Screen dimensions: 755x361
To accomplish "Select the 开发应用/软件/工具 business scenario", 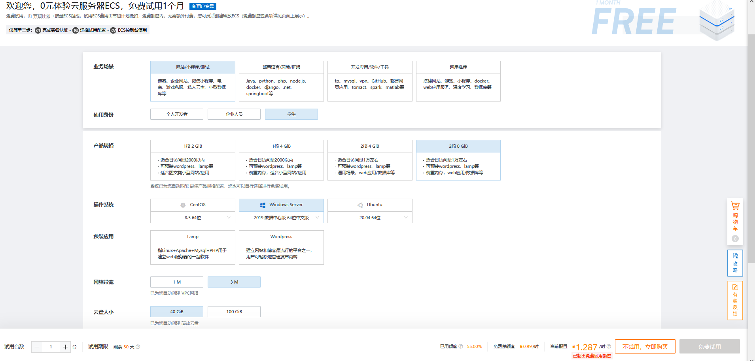I will [x=370, y=81].
